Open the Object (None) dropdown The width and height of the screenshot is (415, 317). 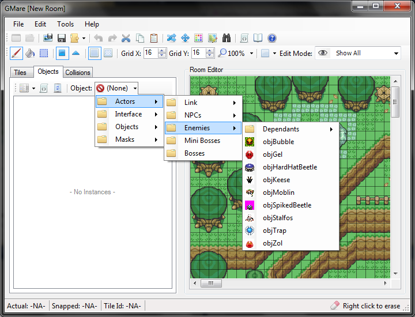[x=116, y=88]
